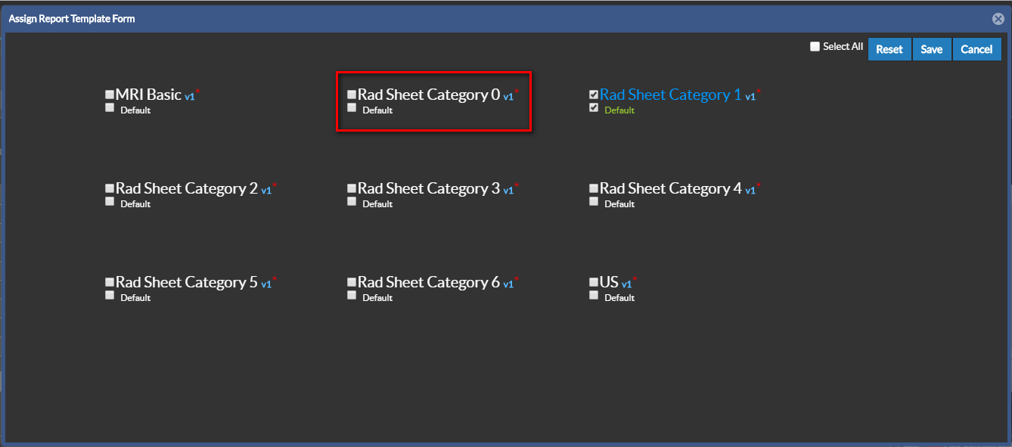Click the Rad Sheet Category 6 template name

click(x=428, y=282)
